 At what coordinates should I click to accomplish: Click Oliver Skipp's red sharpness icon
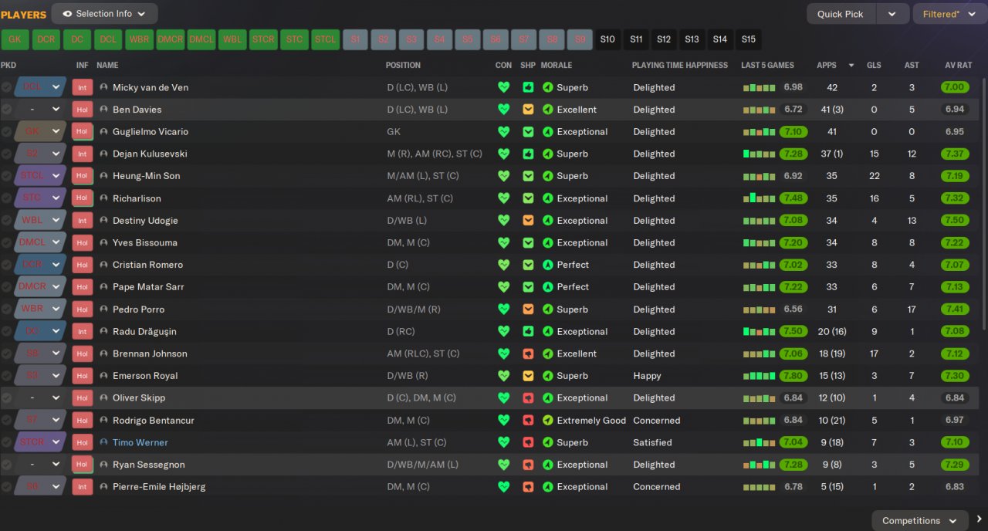[x=528, y=398]
